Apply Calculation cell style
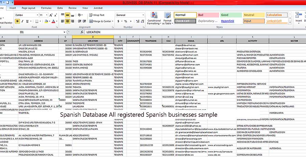 (x=277, y=15)
